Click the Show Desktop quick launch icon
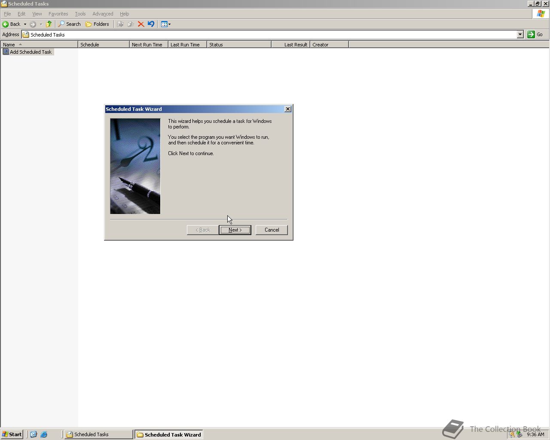The height and width of the screenshot is (440, 550). click(34, 434)
